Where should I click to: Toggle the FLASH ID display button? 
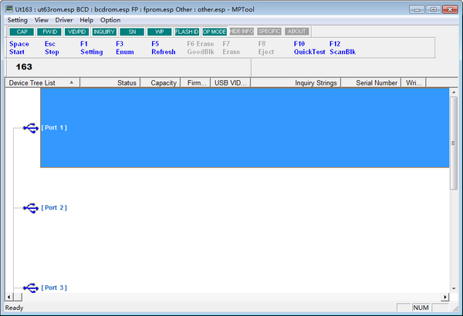pyautogui.click(x=187, y=32)
